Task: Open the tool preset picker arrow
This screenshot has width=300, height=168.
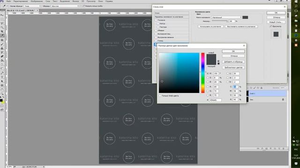Action: coord(7,6)
